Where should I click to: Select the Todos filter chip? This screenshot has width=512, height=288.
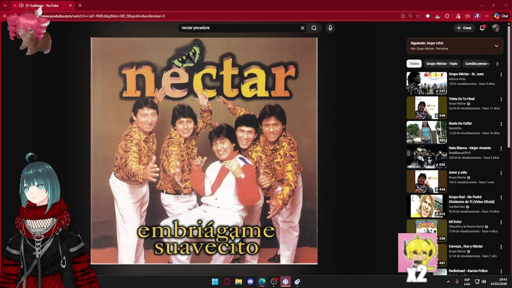(414, 64)
